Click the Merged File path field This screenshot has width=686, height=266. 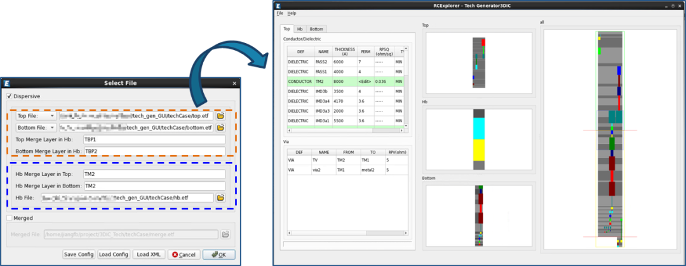point(131,234)
